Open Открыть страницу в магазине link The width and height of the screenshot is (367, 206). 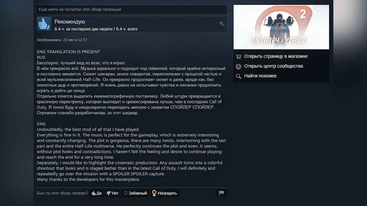click(x=276, y=56)
